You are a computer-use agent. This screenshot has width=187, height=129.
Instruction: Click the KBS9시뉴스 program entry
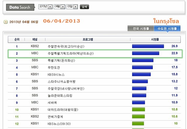(56, 75)
